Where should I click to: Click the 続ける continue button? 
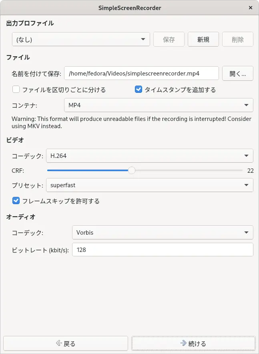[193, 344]
